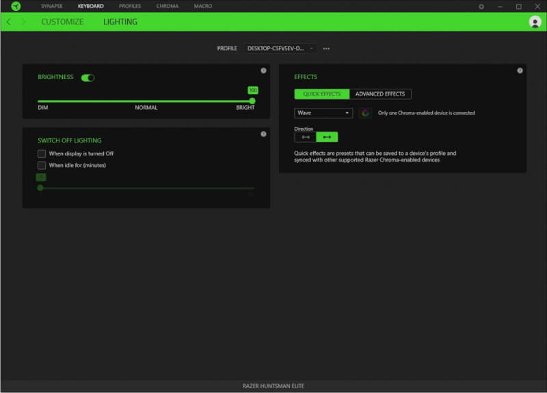547x393 pixels.
Task: Switch to the Customize subtab
Action: point(62,22)
